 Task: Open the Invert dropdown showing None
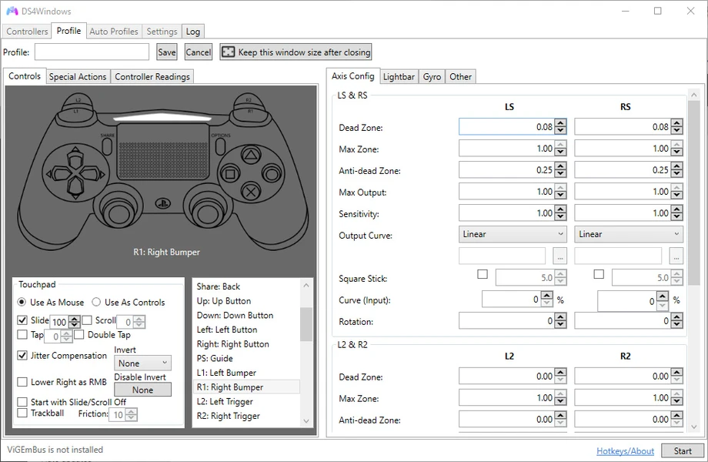click(x=142, y=363)
